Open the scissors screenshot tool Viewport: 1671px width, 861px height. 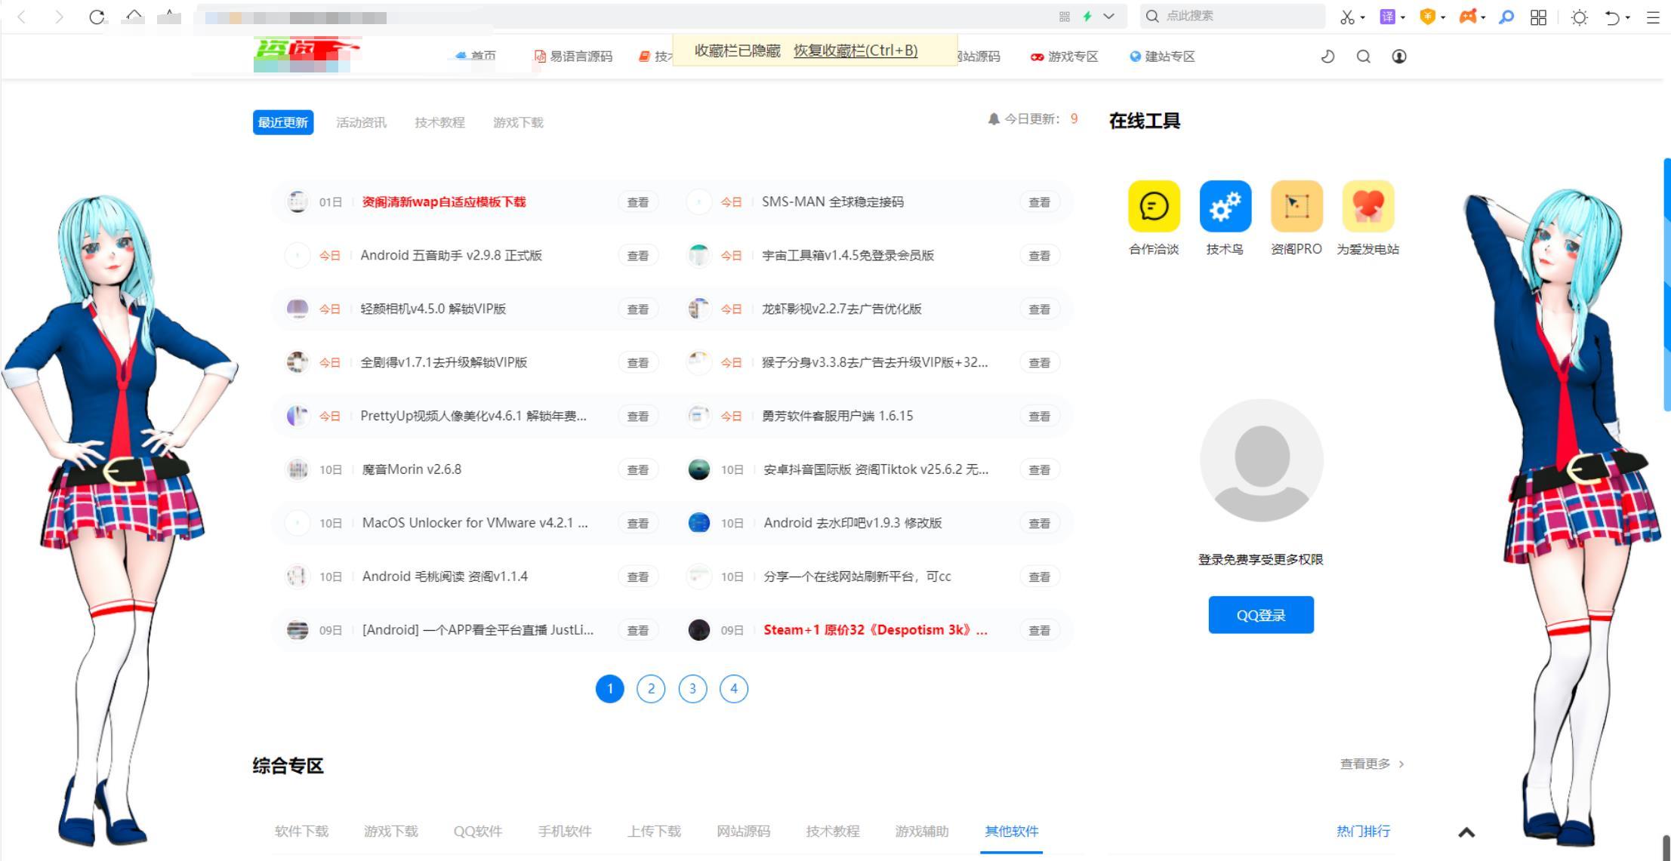pos(1347,17)
